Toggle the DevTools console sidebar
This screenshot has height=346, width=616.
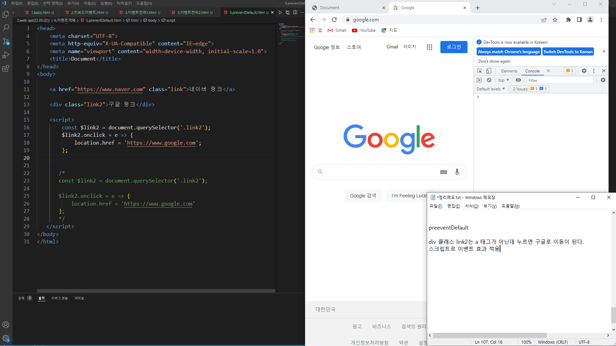tap(479, 80)
